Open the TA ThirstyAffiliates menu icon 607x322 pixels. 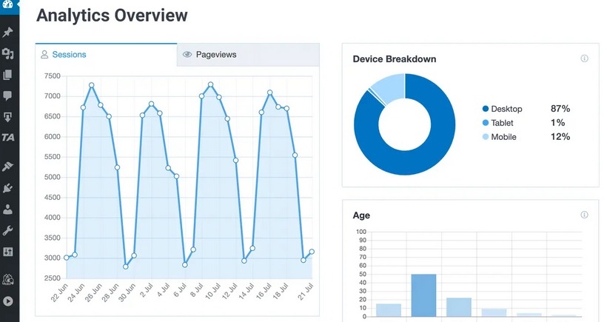tap(8, 138)
